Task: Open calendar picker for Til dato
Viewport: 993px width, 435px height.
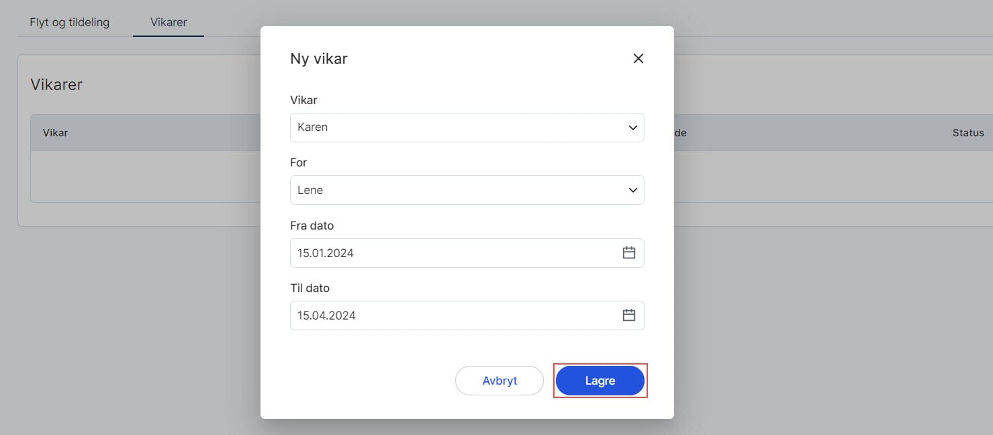Action: click(x=628, y=316)
